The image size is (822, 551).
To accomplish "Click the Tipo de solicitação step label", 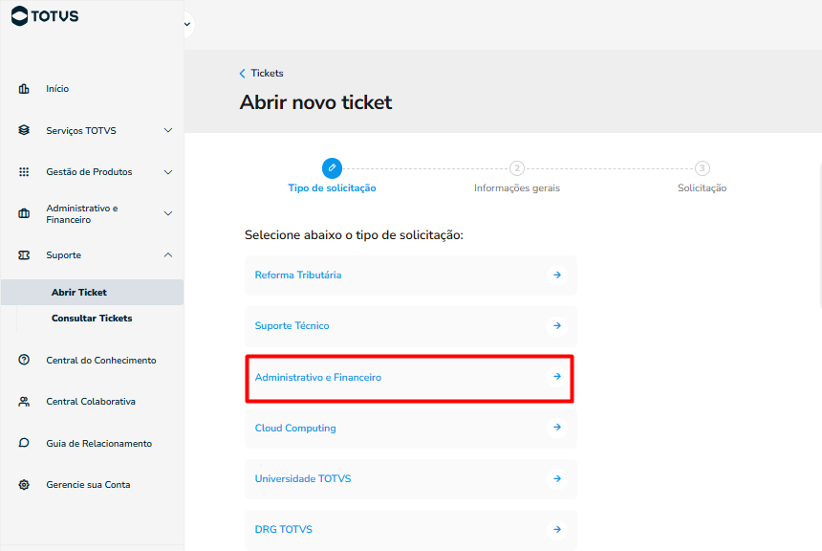I will coord(332,187).
